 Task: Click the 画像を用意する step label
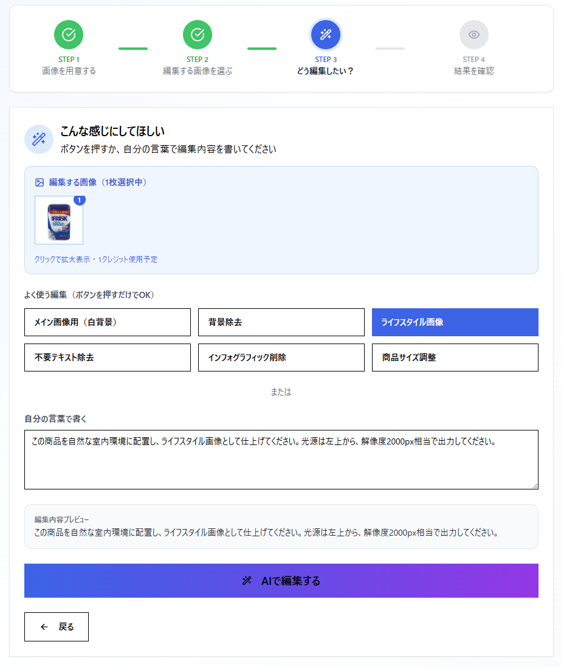(69, 71)
